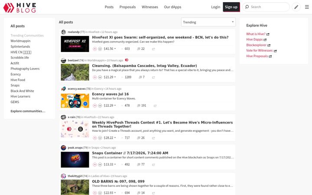
Task: Select the Actifit community
Action: click(15, 63)
